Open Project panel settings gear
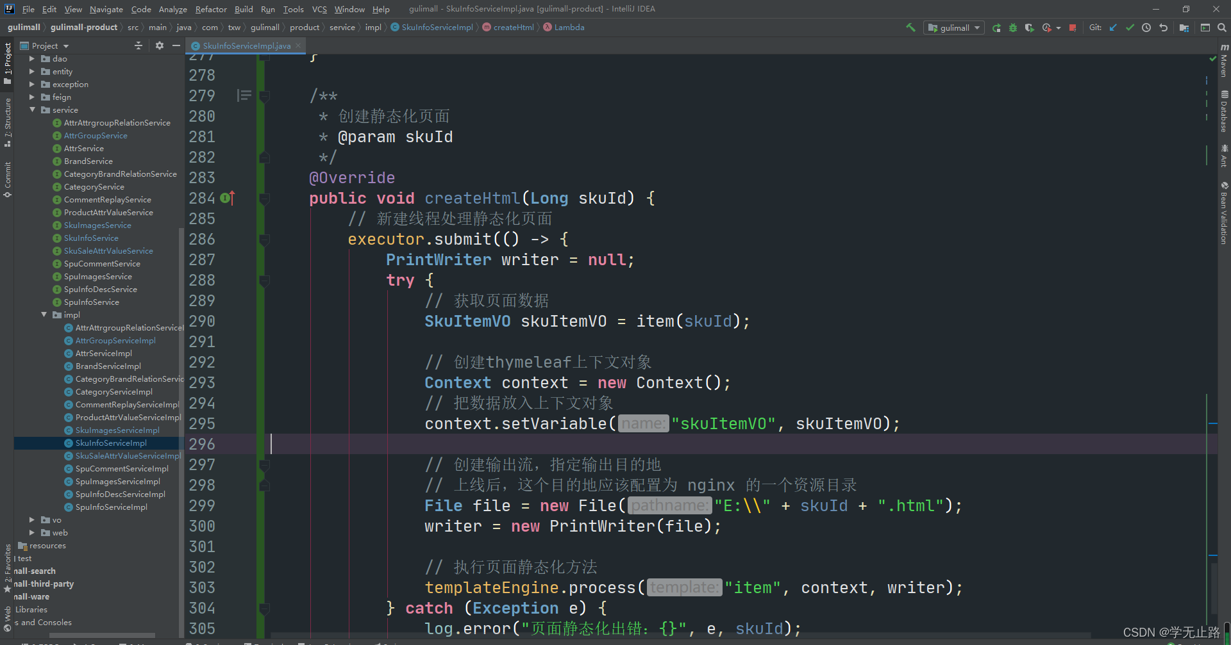This screenshot has height=645, width=1231. pyautogui.click(x=160, y=45)
